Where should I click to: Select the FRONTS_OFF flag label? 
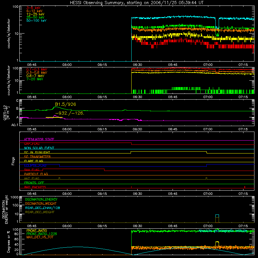34,183
